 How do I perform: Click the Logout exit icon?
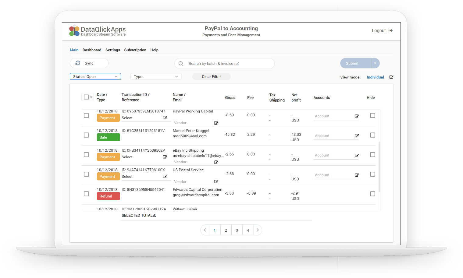(391, 30)
